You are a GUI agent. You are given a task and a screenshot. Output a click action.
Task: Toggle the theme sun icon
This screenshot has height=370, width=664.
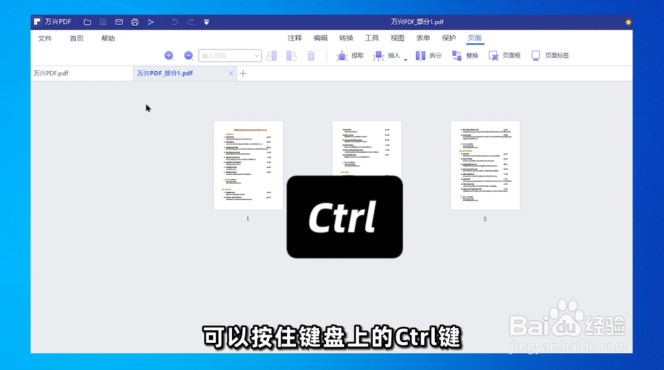(x=628, y=22)
